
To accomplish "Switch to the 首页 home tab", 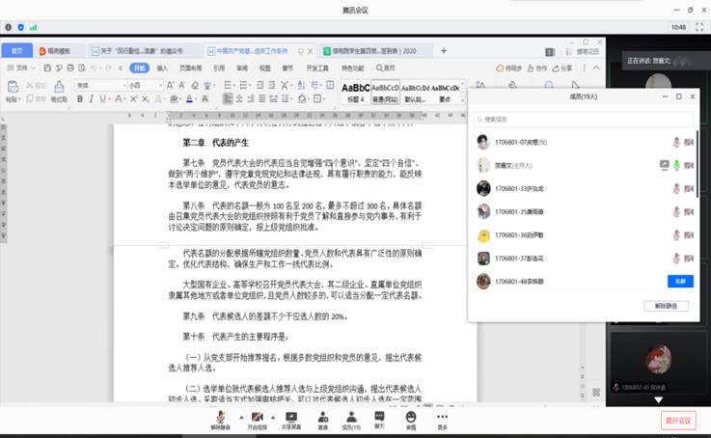I will [x=16, y=50].
